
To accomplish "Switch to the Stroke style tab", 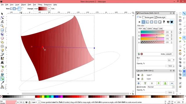I will [160, 17].
